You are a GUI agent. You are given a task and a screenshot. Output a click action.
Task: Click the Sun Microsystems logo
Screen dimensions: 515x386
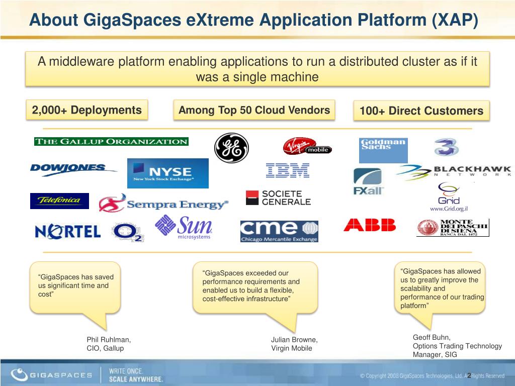tap(184, 227)
